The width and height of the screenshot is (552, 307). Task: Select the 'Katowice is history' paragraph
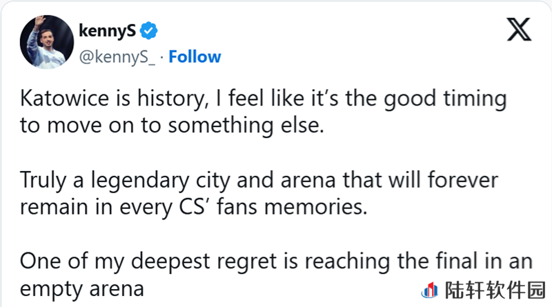tap(264, 111)
